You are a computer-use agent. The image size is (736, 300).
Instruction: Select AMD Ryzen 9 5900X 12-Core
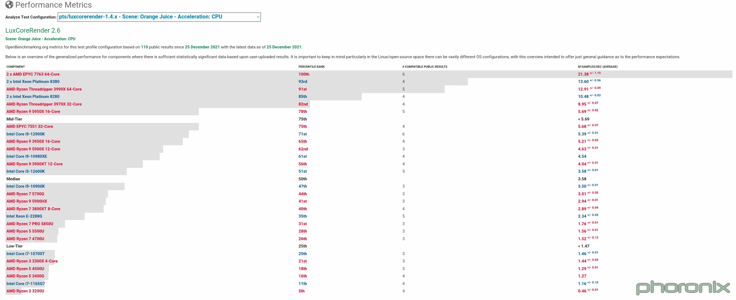pos(33,149)
